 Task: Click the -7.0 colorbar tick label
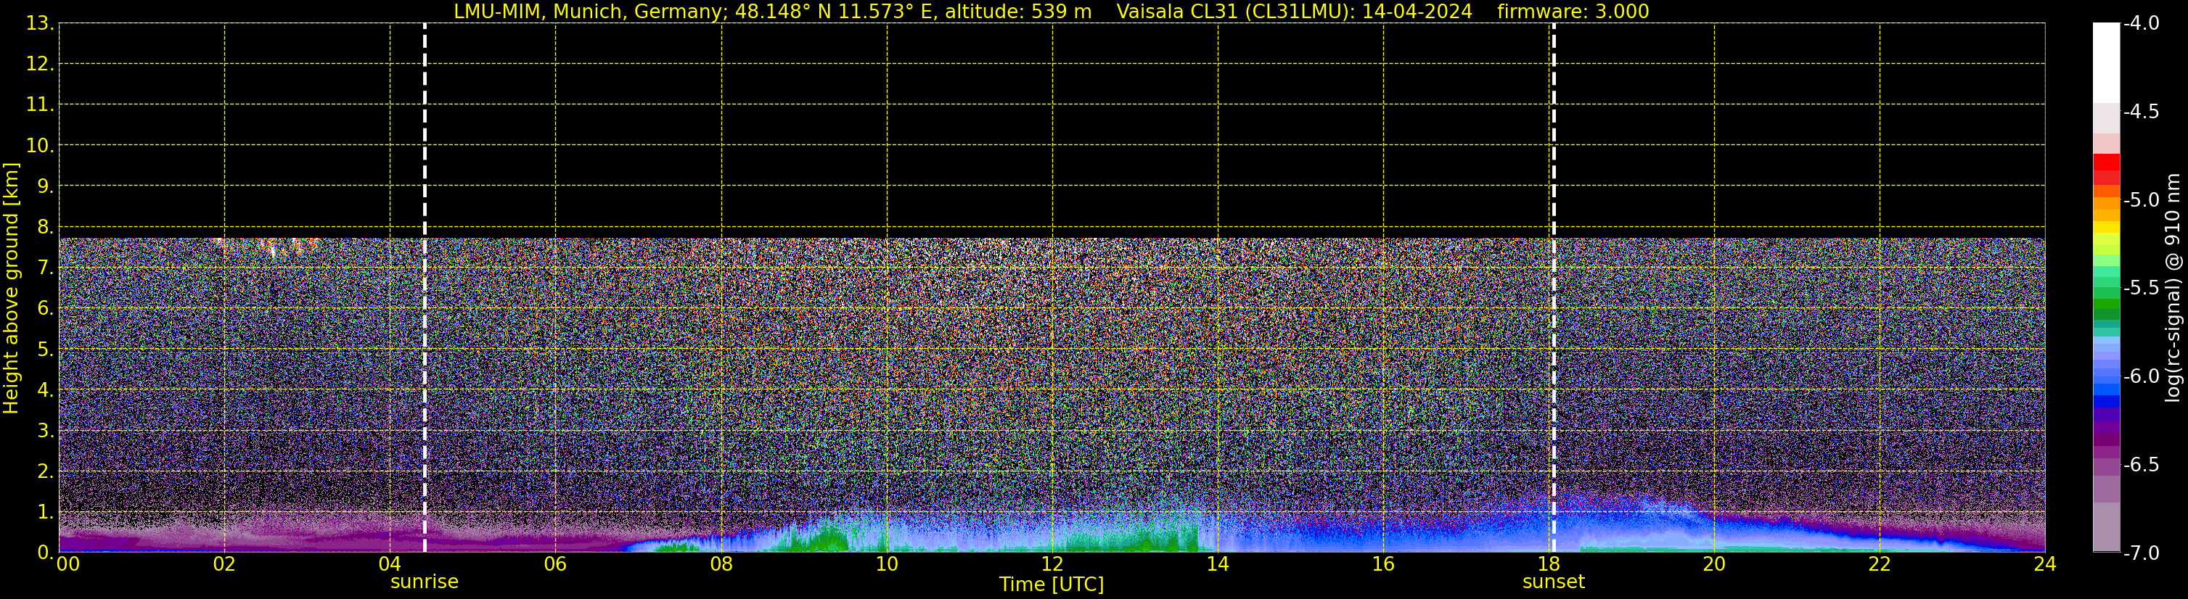(x=2140, y=553)
